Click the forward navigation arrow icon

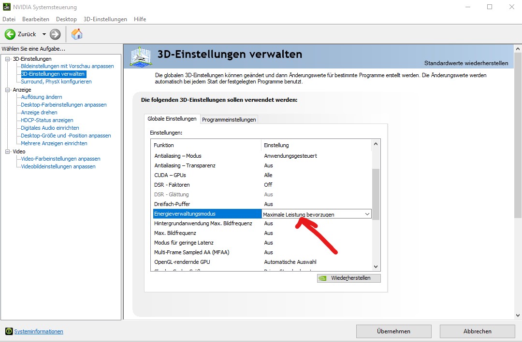point(54,34)
